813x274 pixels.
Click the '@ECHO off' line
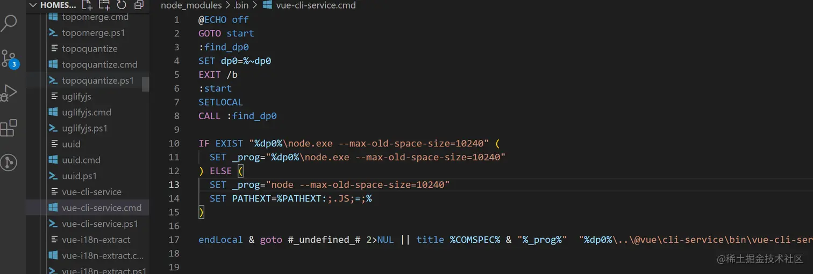click(x=224, y=19)
